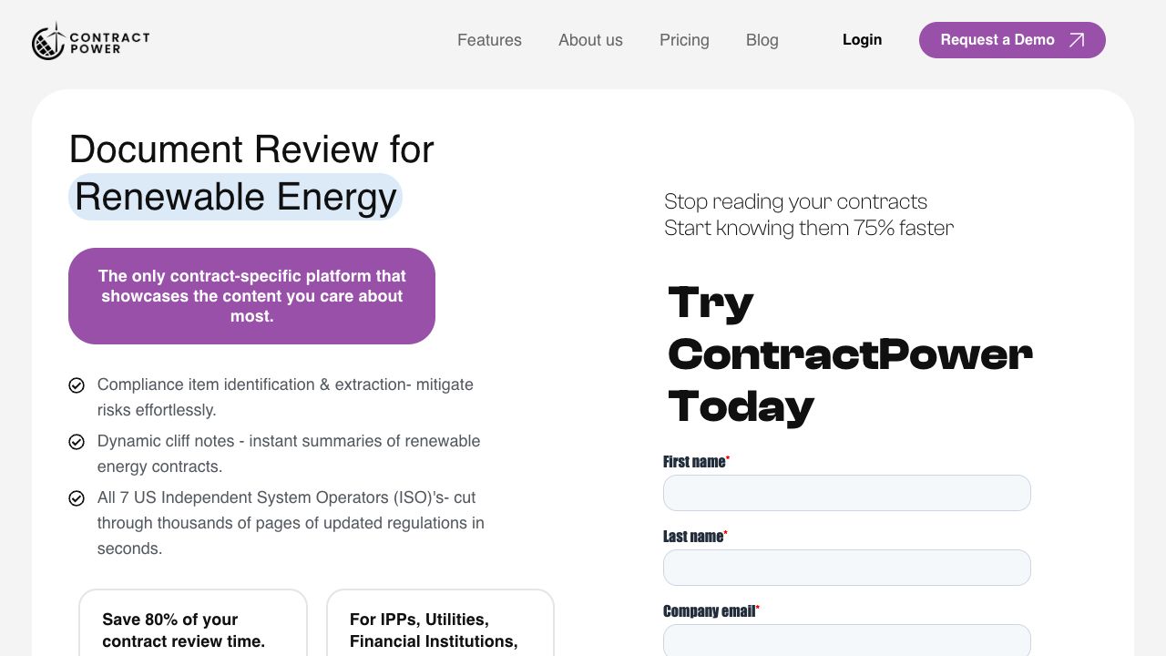Click the Login link
The image size is (1166, 656).
(x=862, y=40)
